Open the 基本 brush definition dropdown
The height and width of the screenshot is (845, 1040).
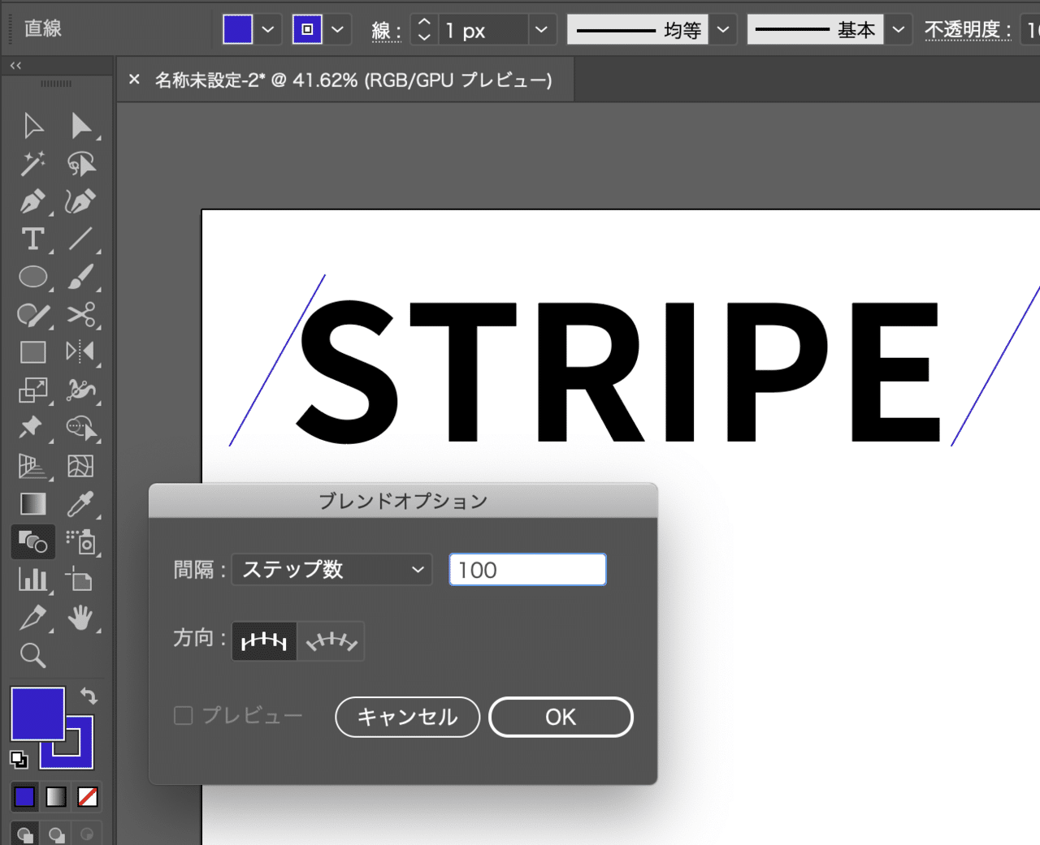(898, 30)
